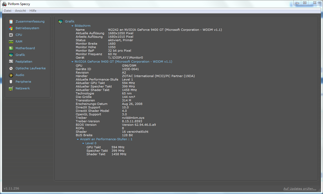Screen dimensions: 323x194
Task: Show the RAM section
Action: click(x=19, y=41)
